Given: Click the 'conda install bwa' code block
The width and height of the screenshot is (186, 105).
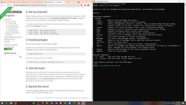Looking at the screenshot, I should coord(56,54).
